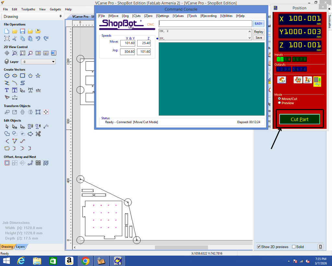
Task: Open the [T]ools menu in Command Console
Action: point(192,16)
